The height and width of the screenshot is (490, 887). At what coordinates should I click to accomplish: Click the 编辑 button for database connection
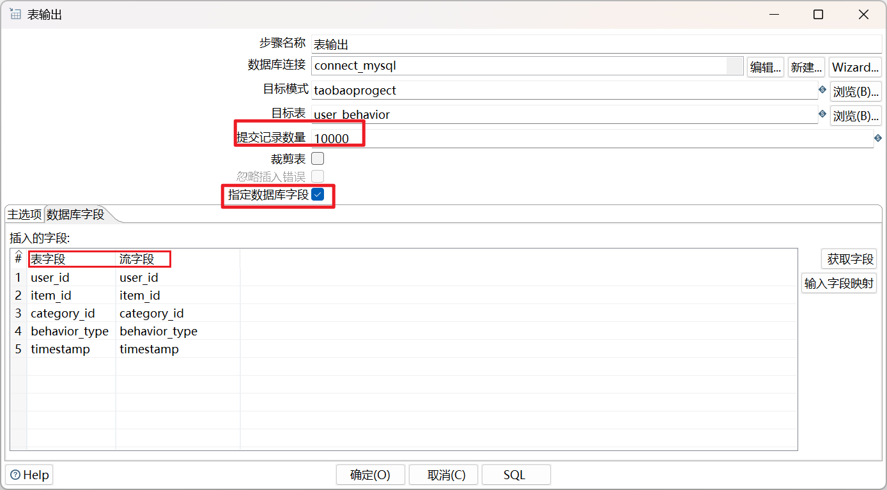point(765,66)
